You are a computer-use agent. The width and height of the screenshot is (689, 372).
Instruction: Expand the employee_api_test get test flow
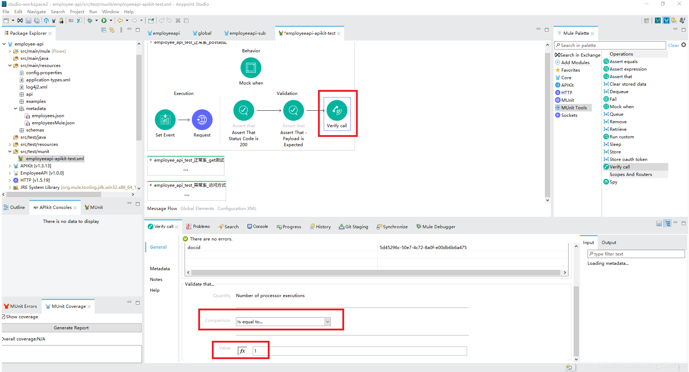(151, 160)
